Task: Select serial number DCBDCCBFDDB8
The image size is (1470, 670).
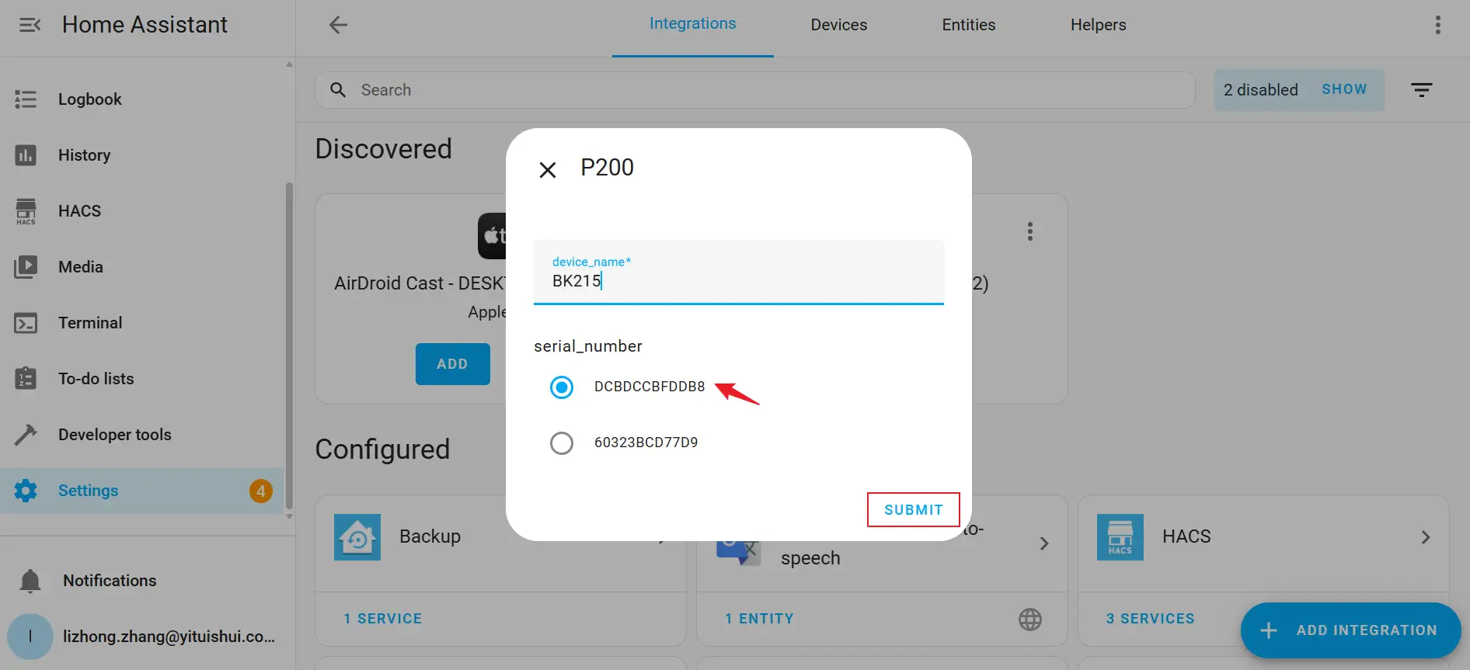Action: 562,387
